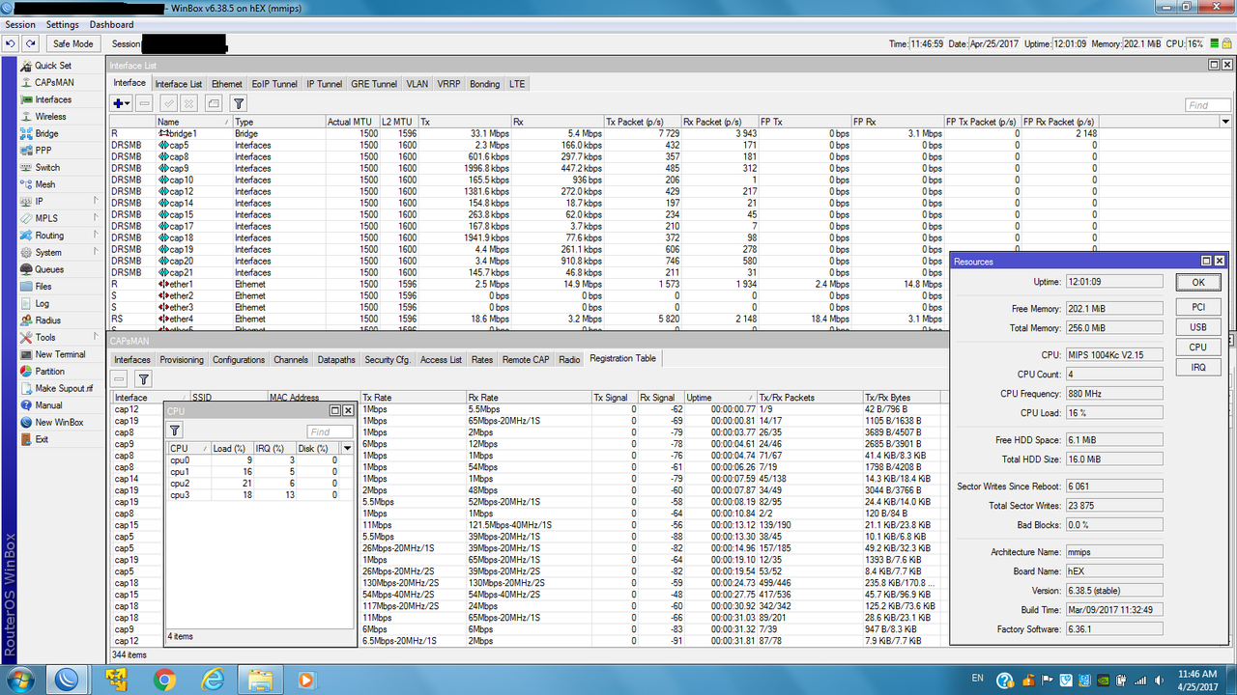Switch to Security Cfg. tab
The width and height of the screenshot is (1237, 695).
[388, 359]
